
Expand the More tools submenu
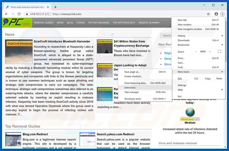[x=199, y=72]
